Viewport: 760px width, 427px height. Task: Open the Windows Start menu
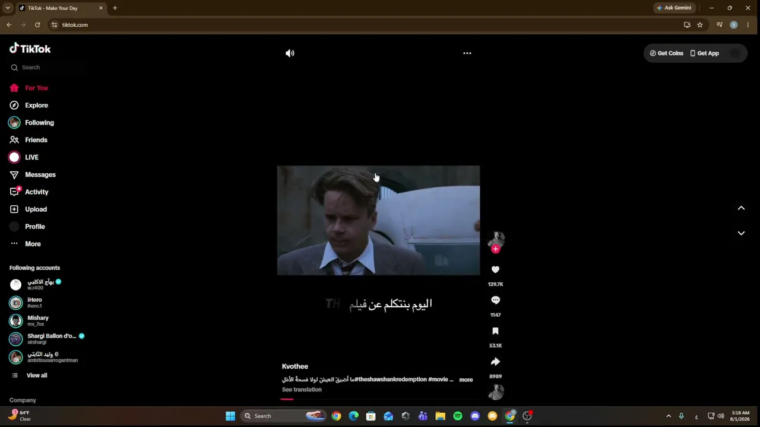[x=230, y=416]
